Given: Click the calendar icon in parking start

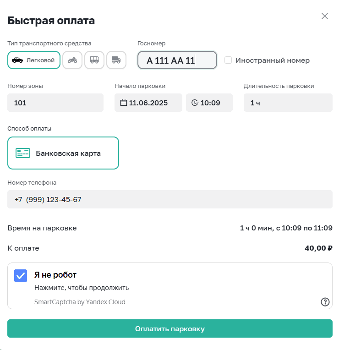Looking at the screenshot, I should point(123,103).
